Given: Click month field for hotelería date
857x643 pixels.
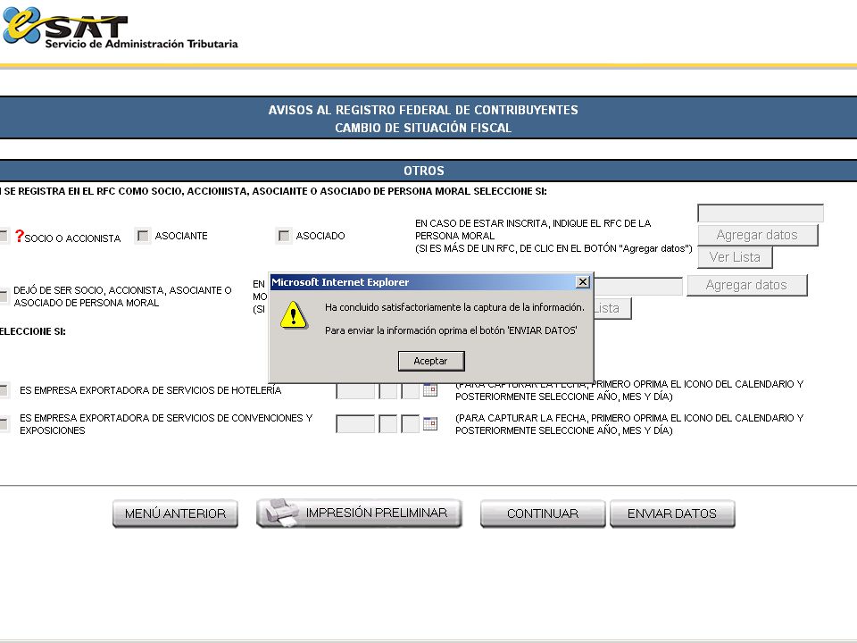Looking at the screenshot, I should pos(388,390).
